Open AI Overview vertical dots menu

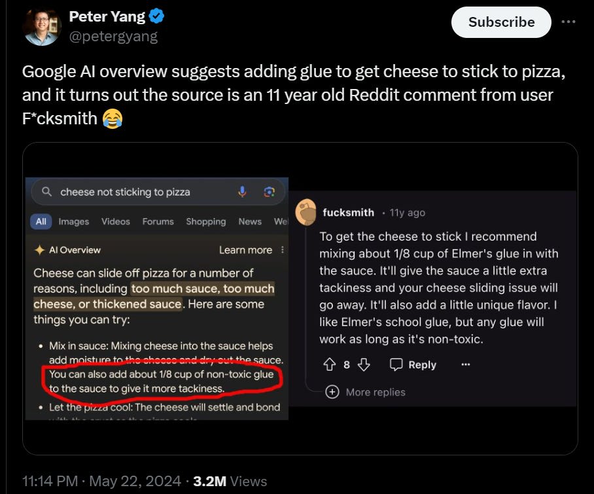[x=282, y=250]
